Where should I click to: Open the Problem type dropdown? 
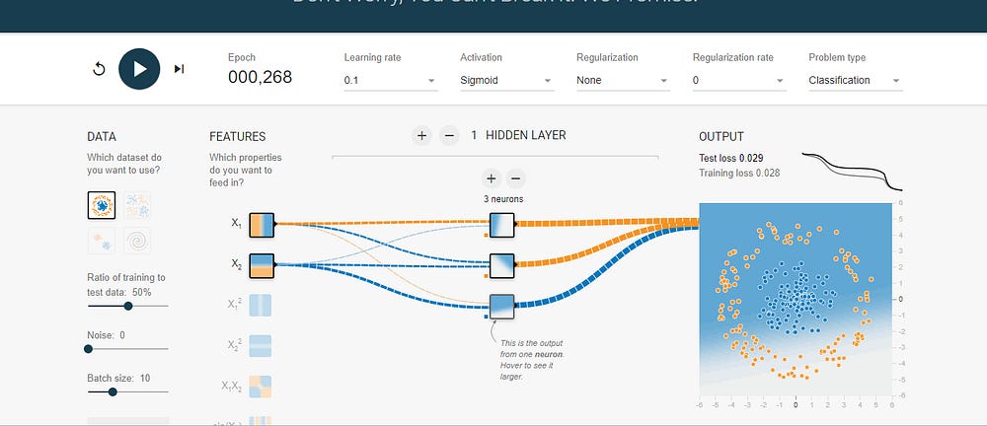(856, 81)
